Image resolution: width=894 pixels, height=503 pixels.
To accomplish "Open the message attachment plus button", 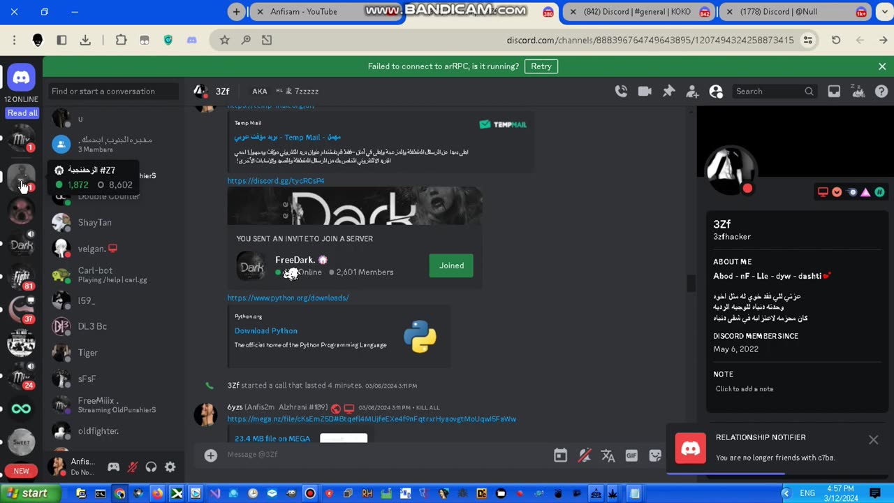I will pyautogui.click(x=210, y=455).
